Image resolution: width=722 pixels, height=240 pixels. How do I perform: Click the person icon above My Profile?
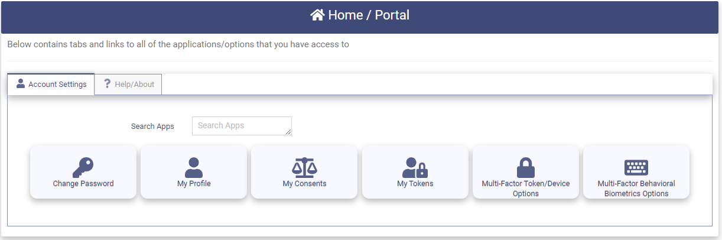coord(194,168)
